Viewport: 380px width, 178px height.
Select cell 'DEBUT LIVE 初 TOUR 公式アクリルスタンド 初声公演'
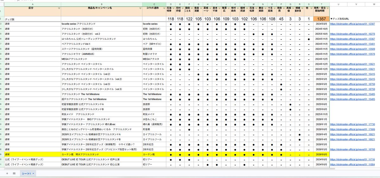pyautogui.click(x=102, y=160)
